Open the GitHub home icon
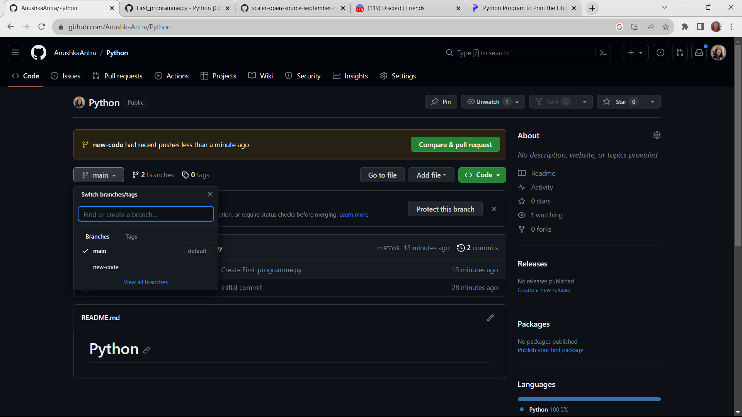 coord(38,53)
